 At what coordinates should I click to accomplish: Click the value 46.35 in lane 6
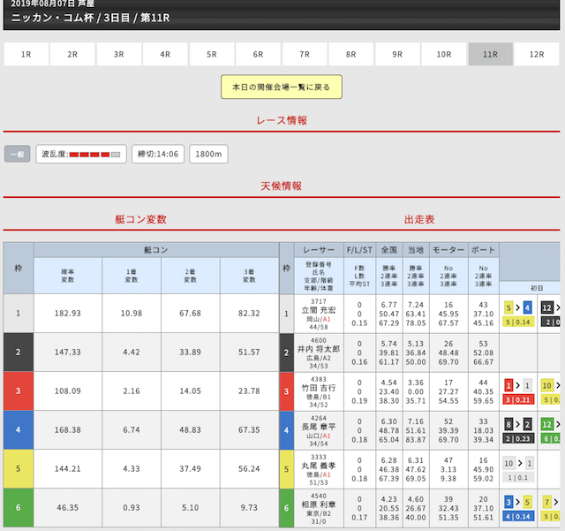pos(68,508)
